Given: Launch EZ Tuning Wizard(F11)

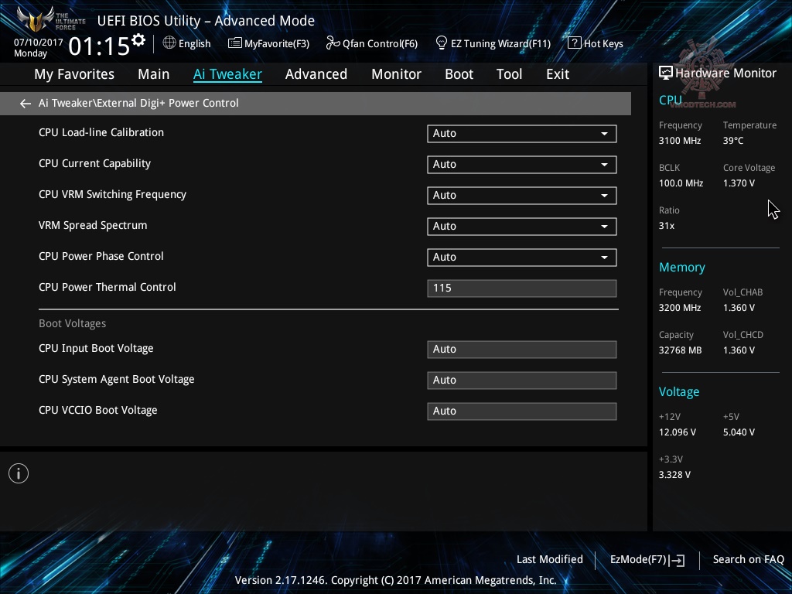Looking at the screenshot, I should [493, 43].
